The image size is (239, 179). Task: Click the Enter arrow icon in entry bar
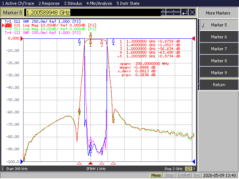185,12
